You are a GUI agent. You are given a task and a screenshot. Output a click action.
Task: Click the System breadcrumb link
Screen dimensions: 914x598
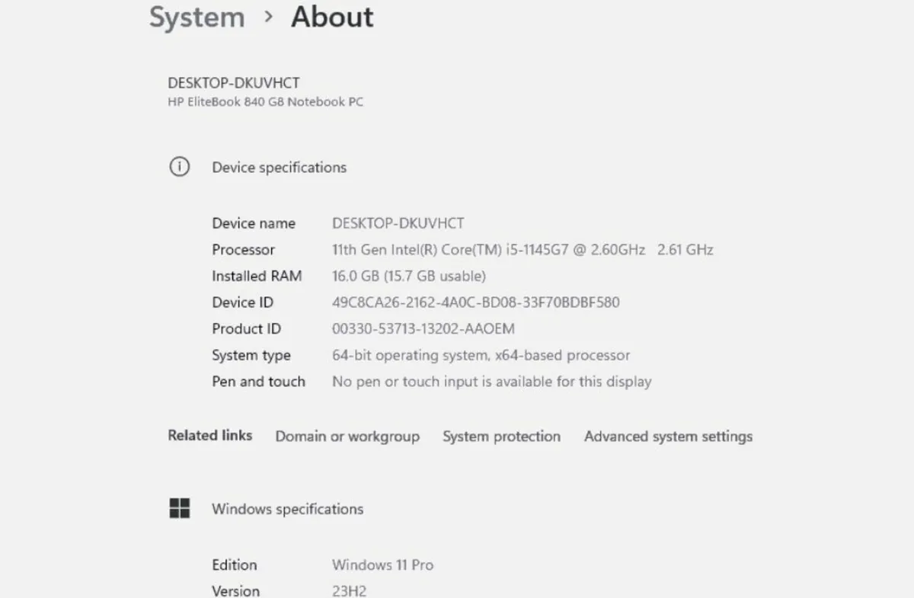[x=197, y=18]
